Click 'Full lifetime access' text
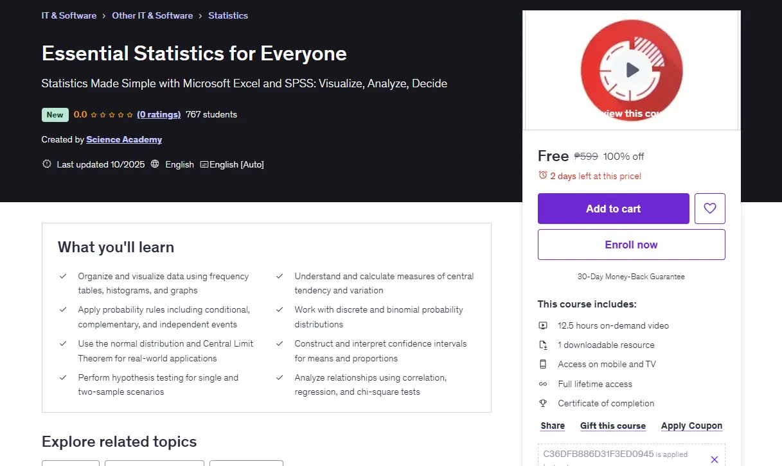The height and width of the screenshot is (466, 782). [595, 384]
